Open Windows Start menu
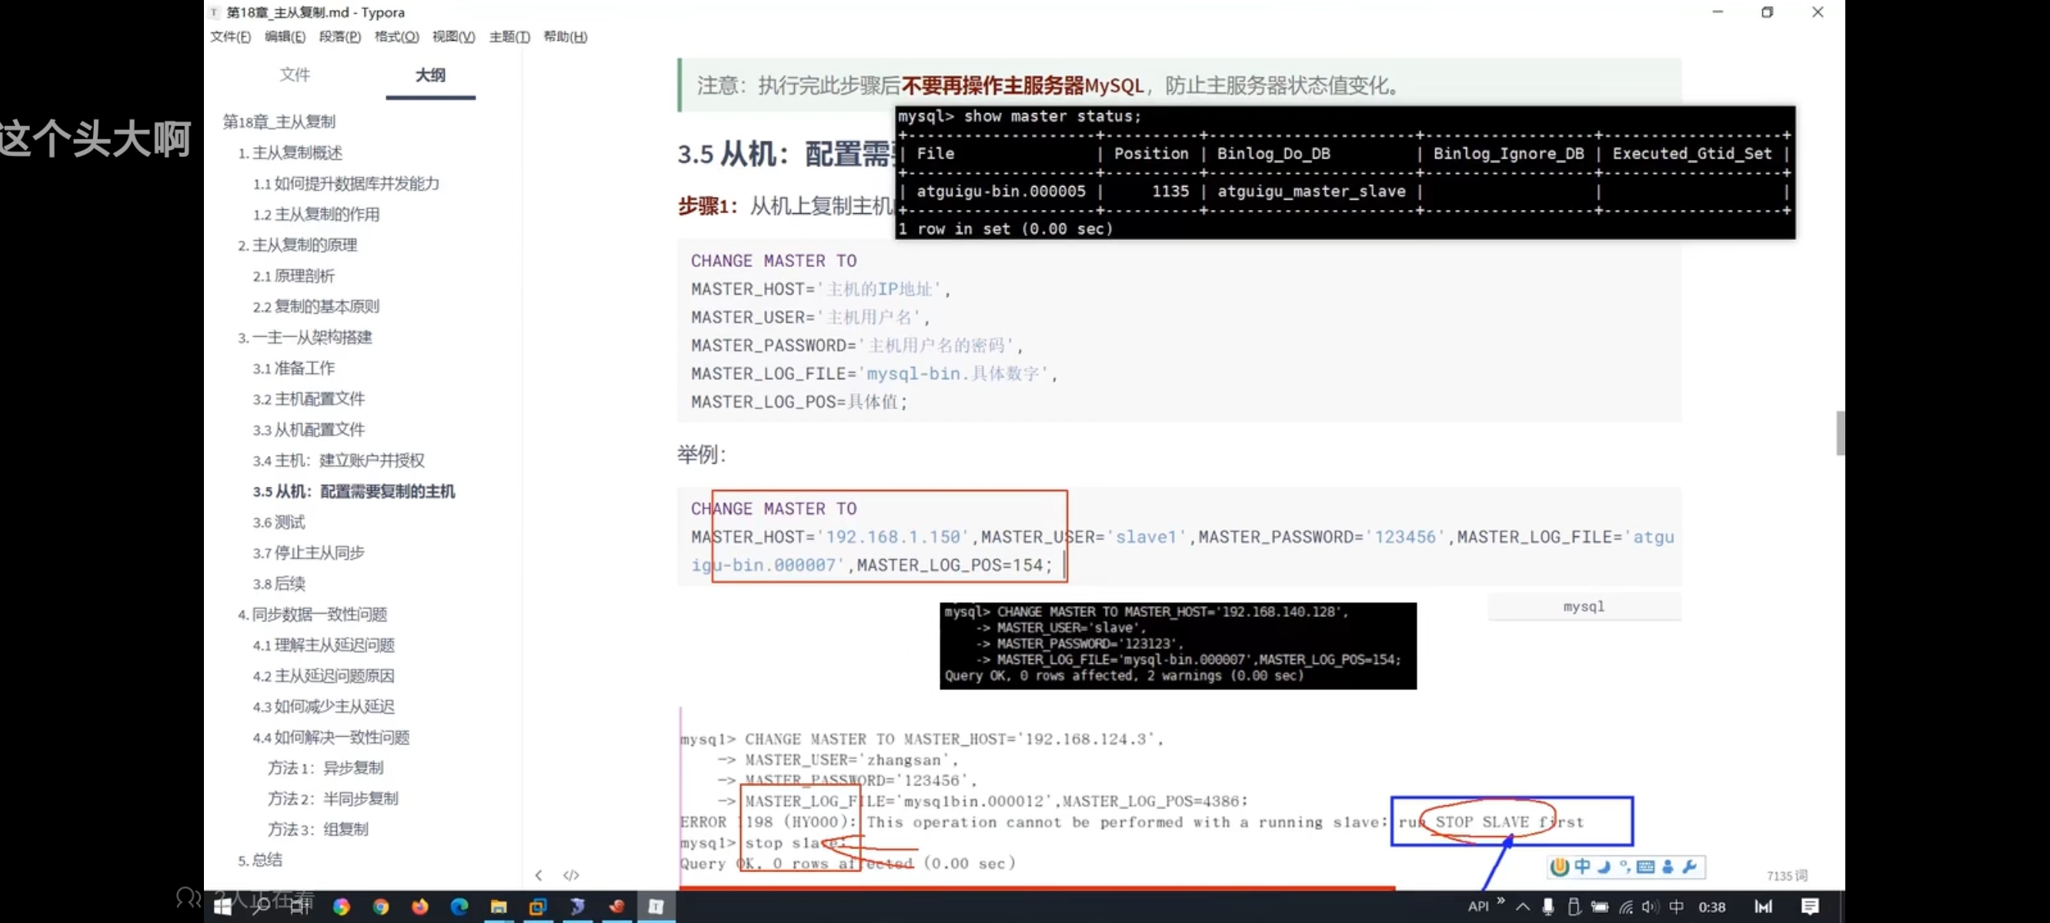Image resolution: width=2050 pixels, height=923 pixels. pos(223,906)
